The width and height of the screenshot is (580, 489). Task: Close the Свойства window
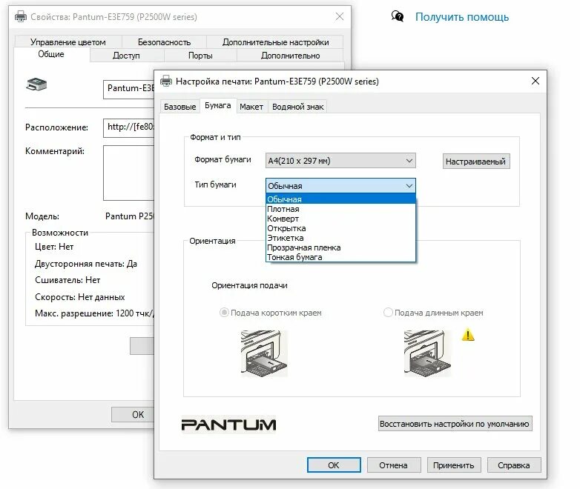[x=340, y=16]
